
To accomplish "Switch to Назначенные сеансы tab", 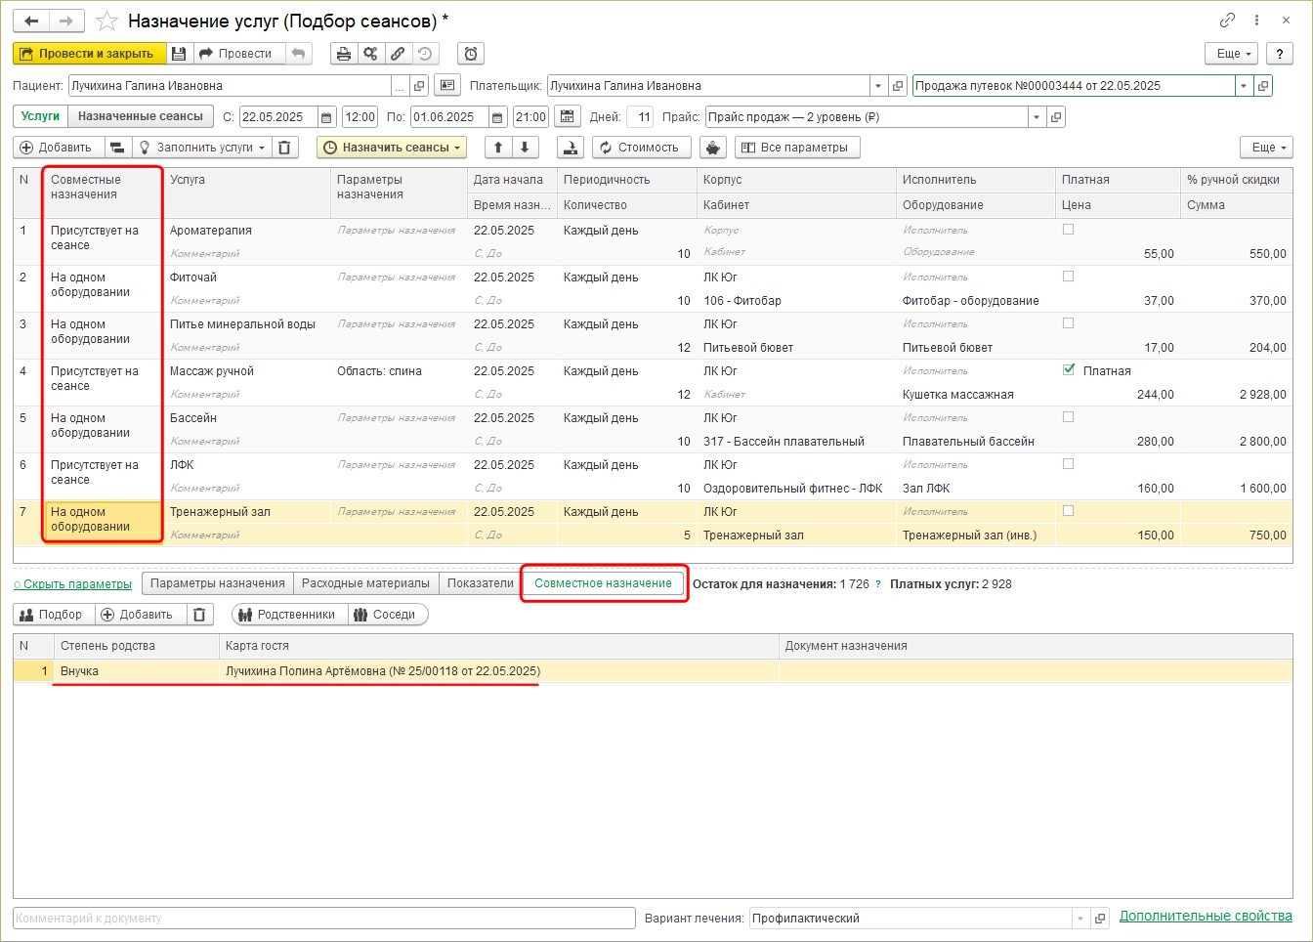I will click(x=141, y=116).
